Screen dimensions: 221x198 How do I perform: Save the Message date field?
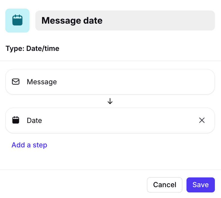tap(201, 185)
